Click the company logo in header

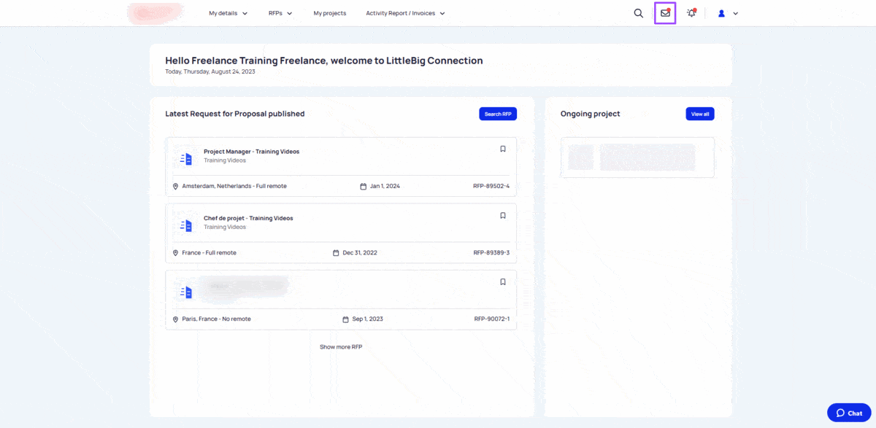tap(155, 13)
